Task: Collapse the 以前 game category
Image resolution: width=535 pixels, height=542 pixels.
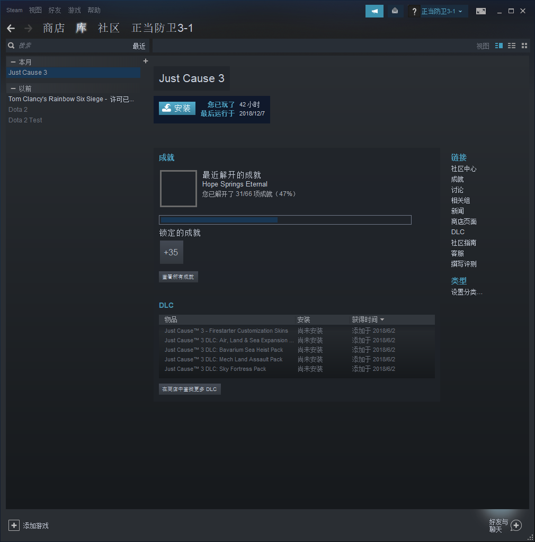Action: click(x=13, y=88)
